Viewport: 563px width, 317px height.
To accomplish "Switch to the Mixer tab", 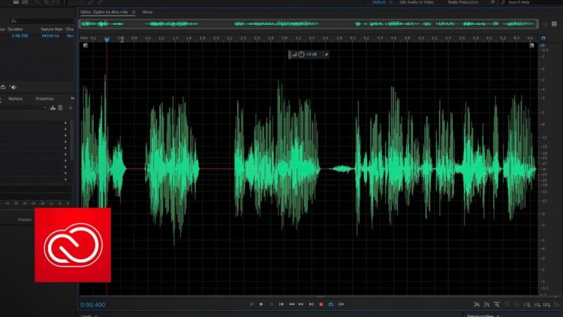I will click(147, 12).
